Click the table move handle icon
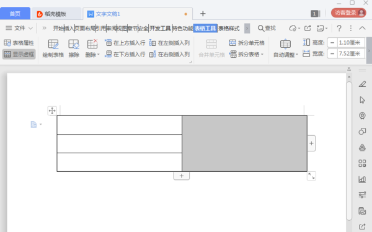The width and height of the screenshot is (372, 232). pyautogui.click(x=52, y=110)
